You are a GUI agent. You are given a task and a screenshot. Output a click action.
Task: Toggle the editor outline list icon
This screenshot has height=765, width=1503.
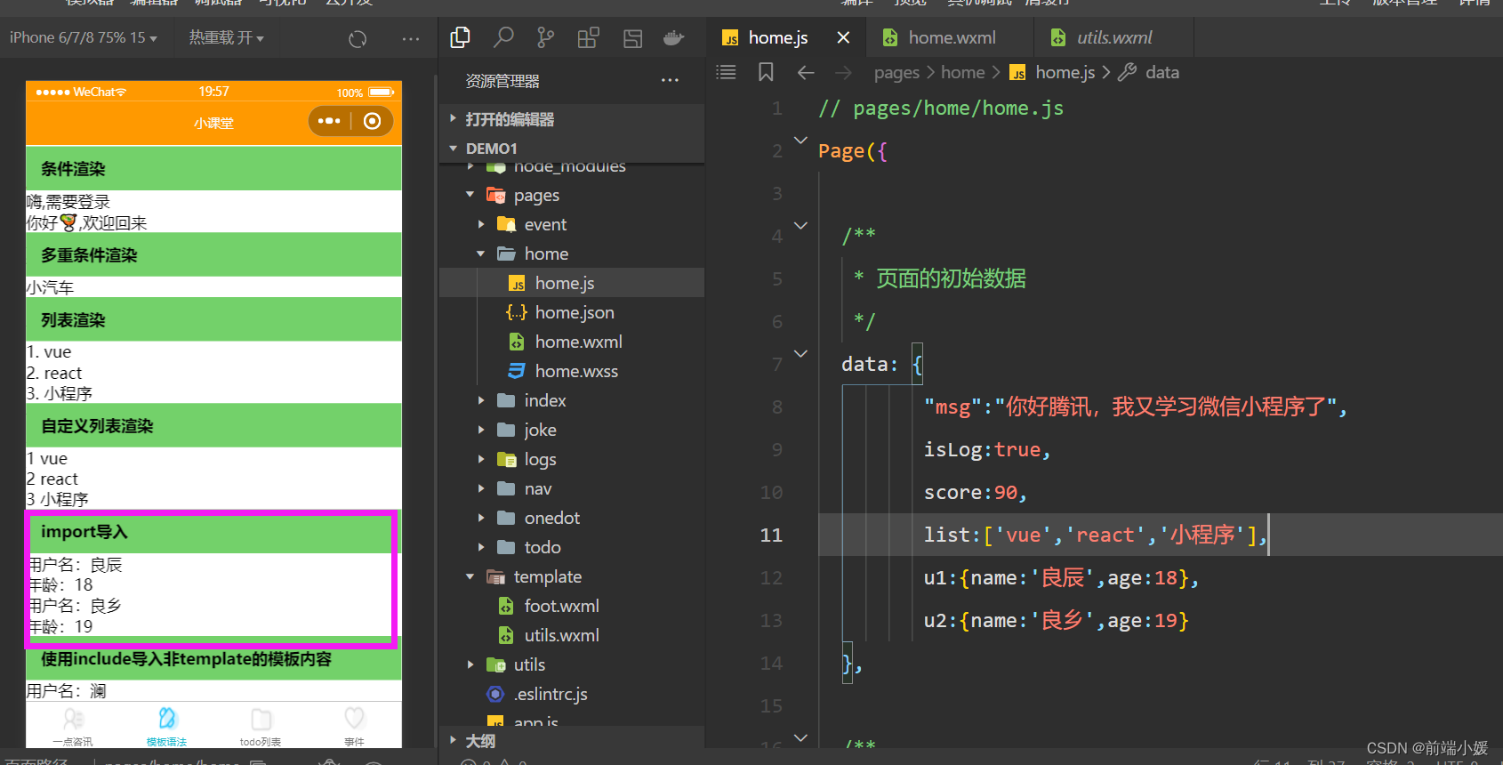click(726, 72)
